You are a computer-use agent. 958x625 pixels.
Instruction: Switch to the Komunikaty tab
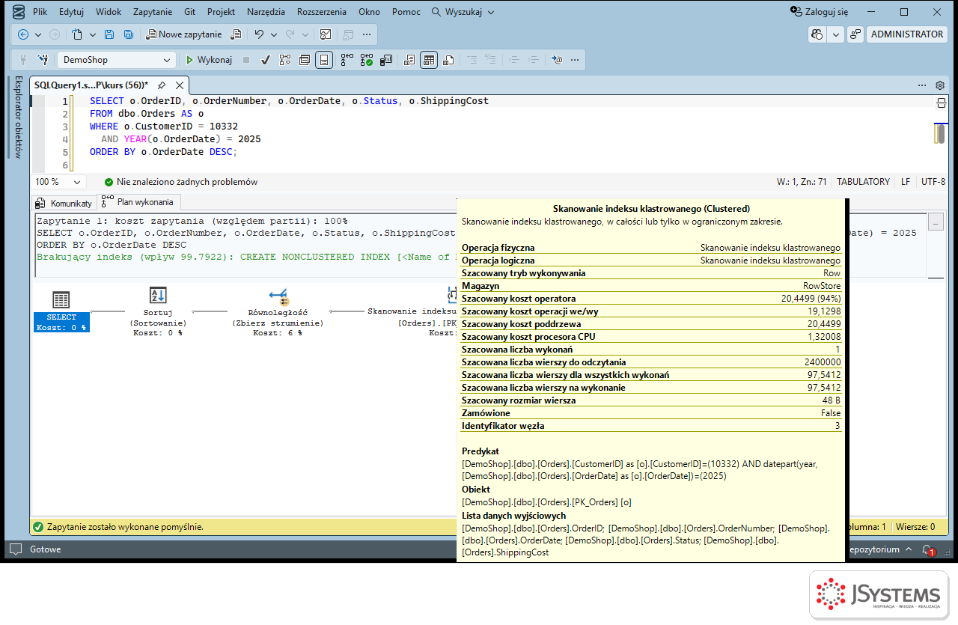tap(64, 203)
